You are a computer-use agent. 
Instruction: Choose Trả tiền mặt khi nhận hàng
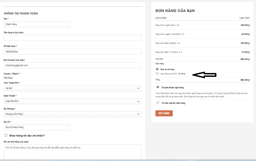(158, 103)
